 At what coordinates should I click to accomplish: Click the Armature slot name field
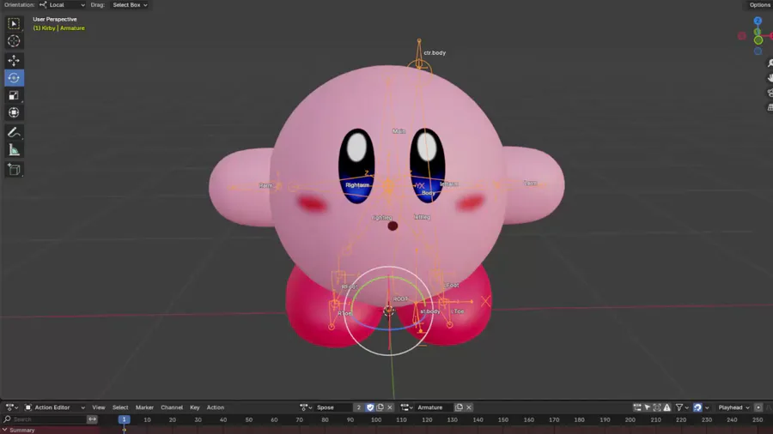(x=435, y=407)
